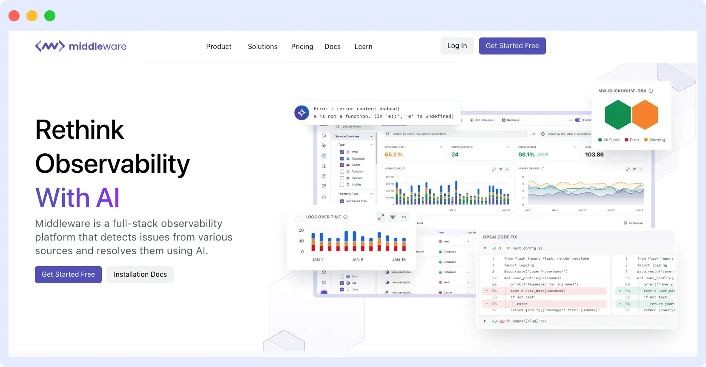Collapse the Telemetry Type group
The width and height of the screenshot is (706, 367).
371,194
